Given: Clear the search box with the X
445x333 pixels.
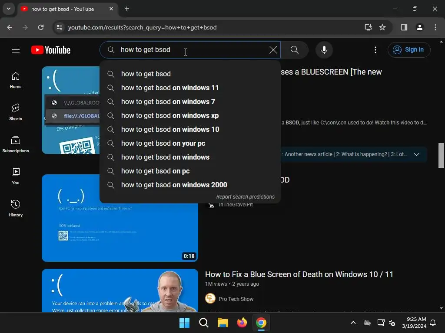Looking at the screenshot, I should 273,50.
